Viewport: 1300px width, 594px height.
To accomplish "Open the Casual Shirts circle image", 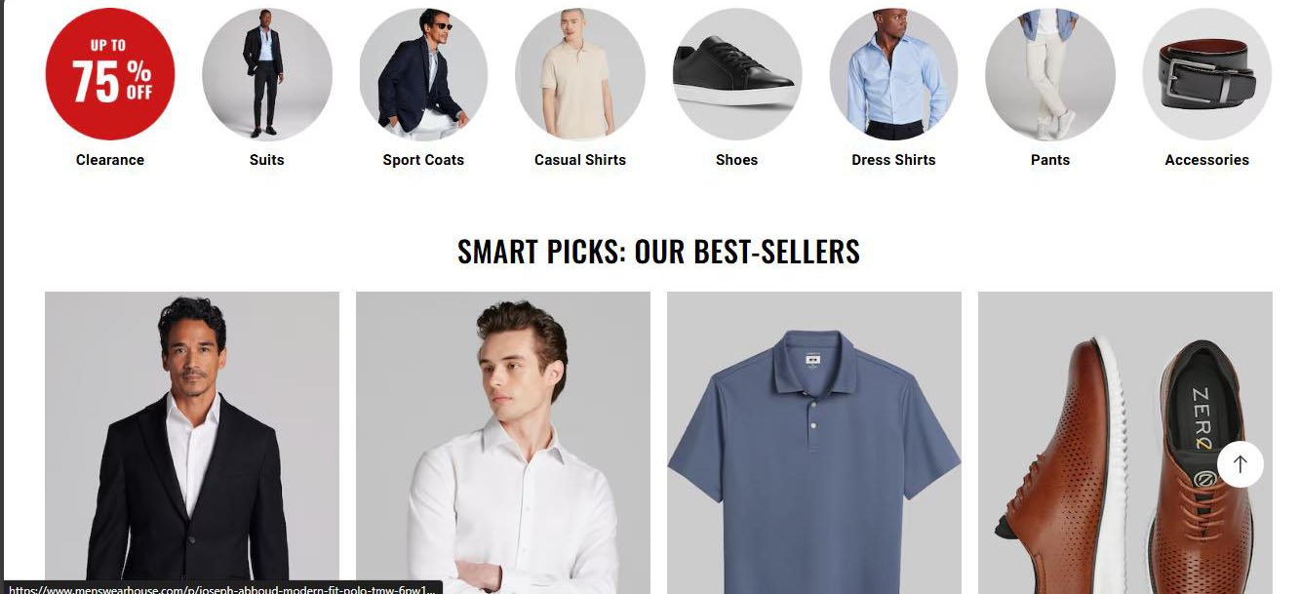I will 580,74.
